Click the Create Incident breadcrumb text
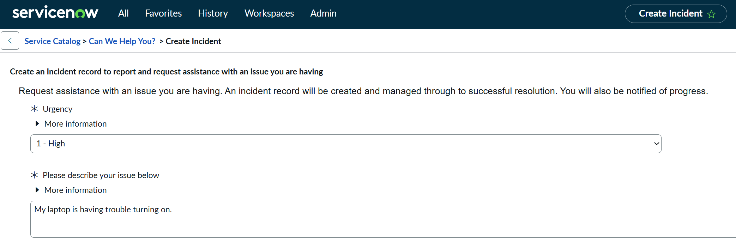The image size is (736, 249). (193, 41)
